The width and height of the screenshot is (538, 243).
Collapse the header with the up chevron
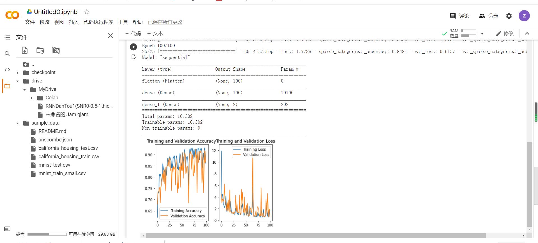[527, 33]
